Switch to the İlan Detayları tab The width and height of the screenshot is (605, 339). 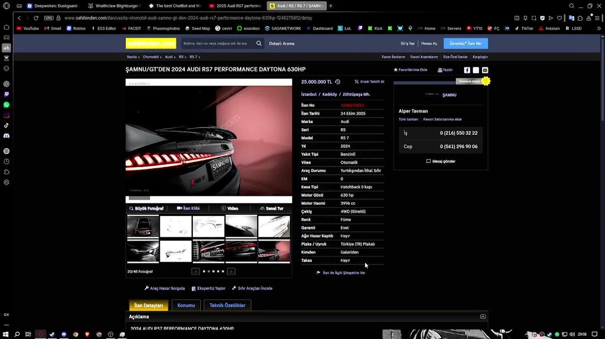click(149, 305)
